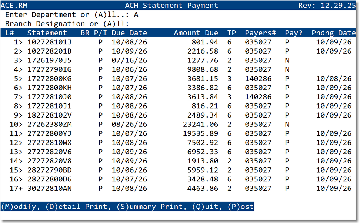
Task: Click the Enter Department value field
Action: click(x=136, y=15)
